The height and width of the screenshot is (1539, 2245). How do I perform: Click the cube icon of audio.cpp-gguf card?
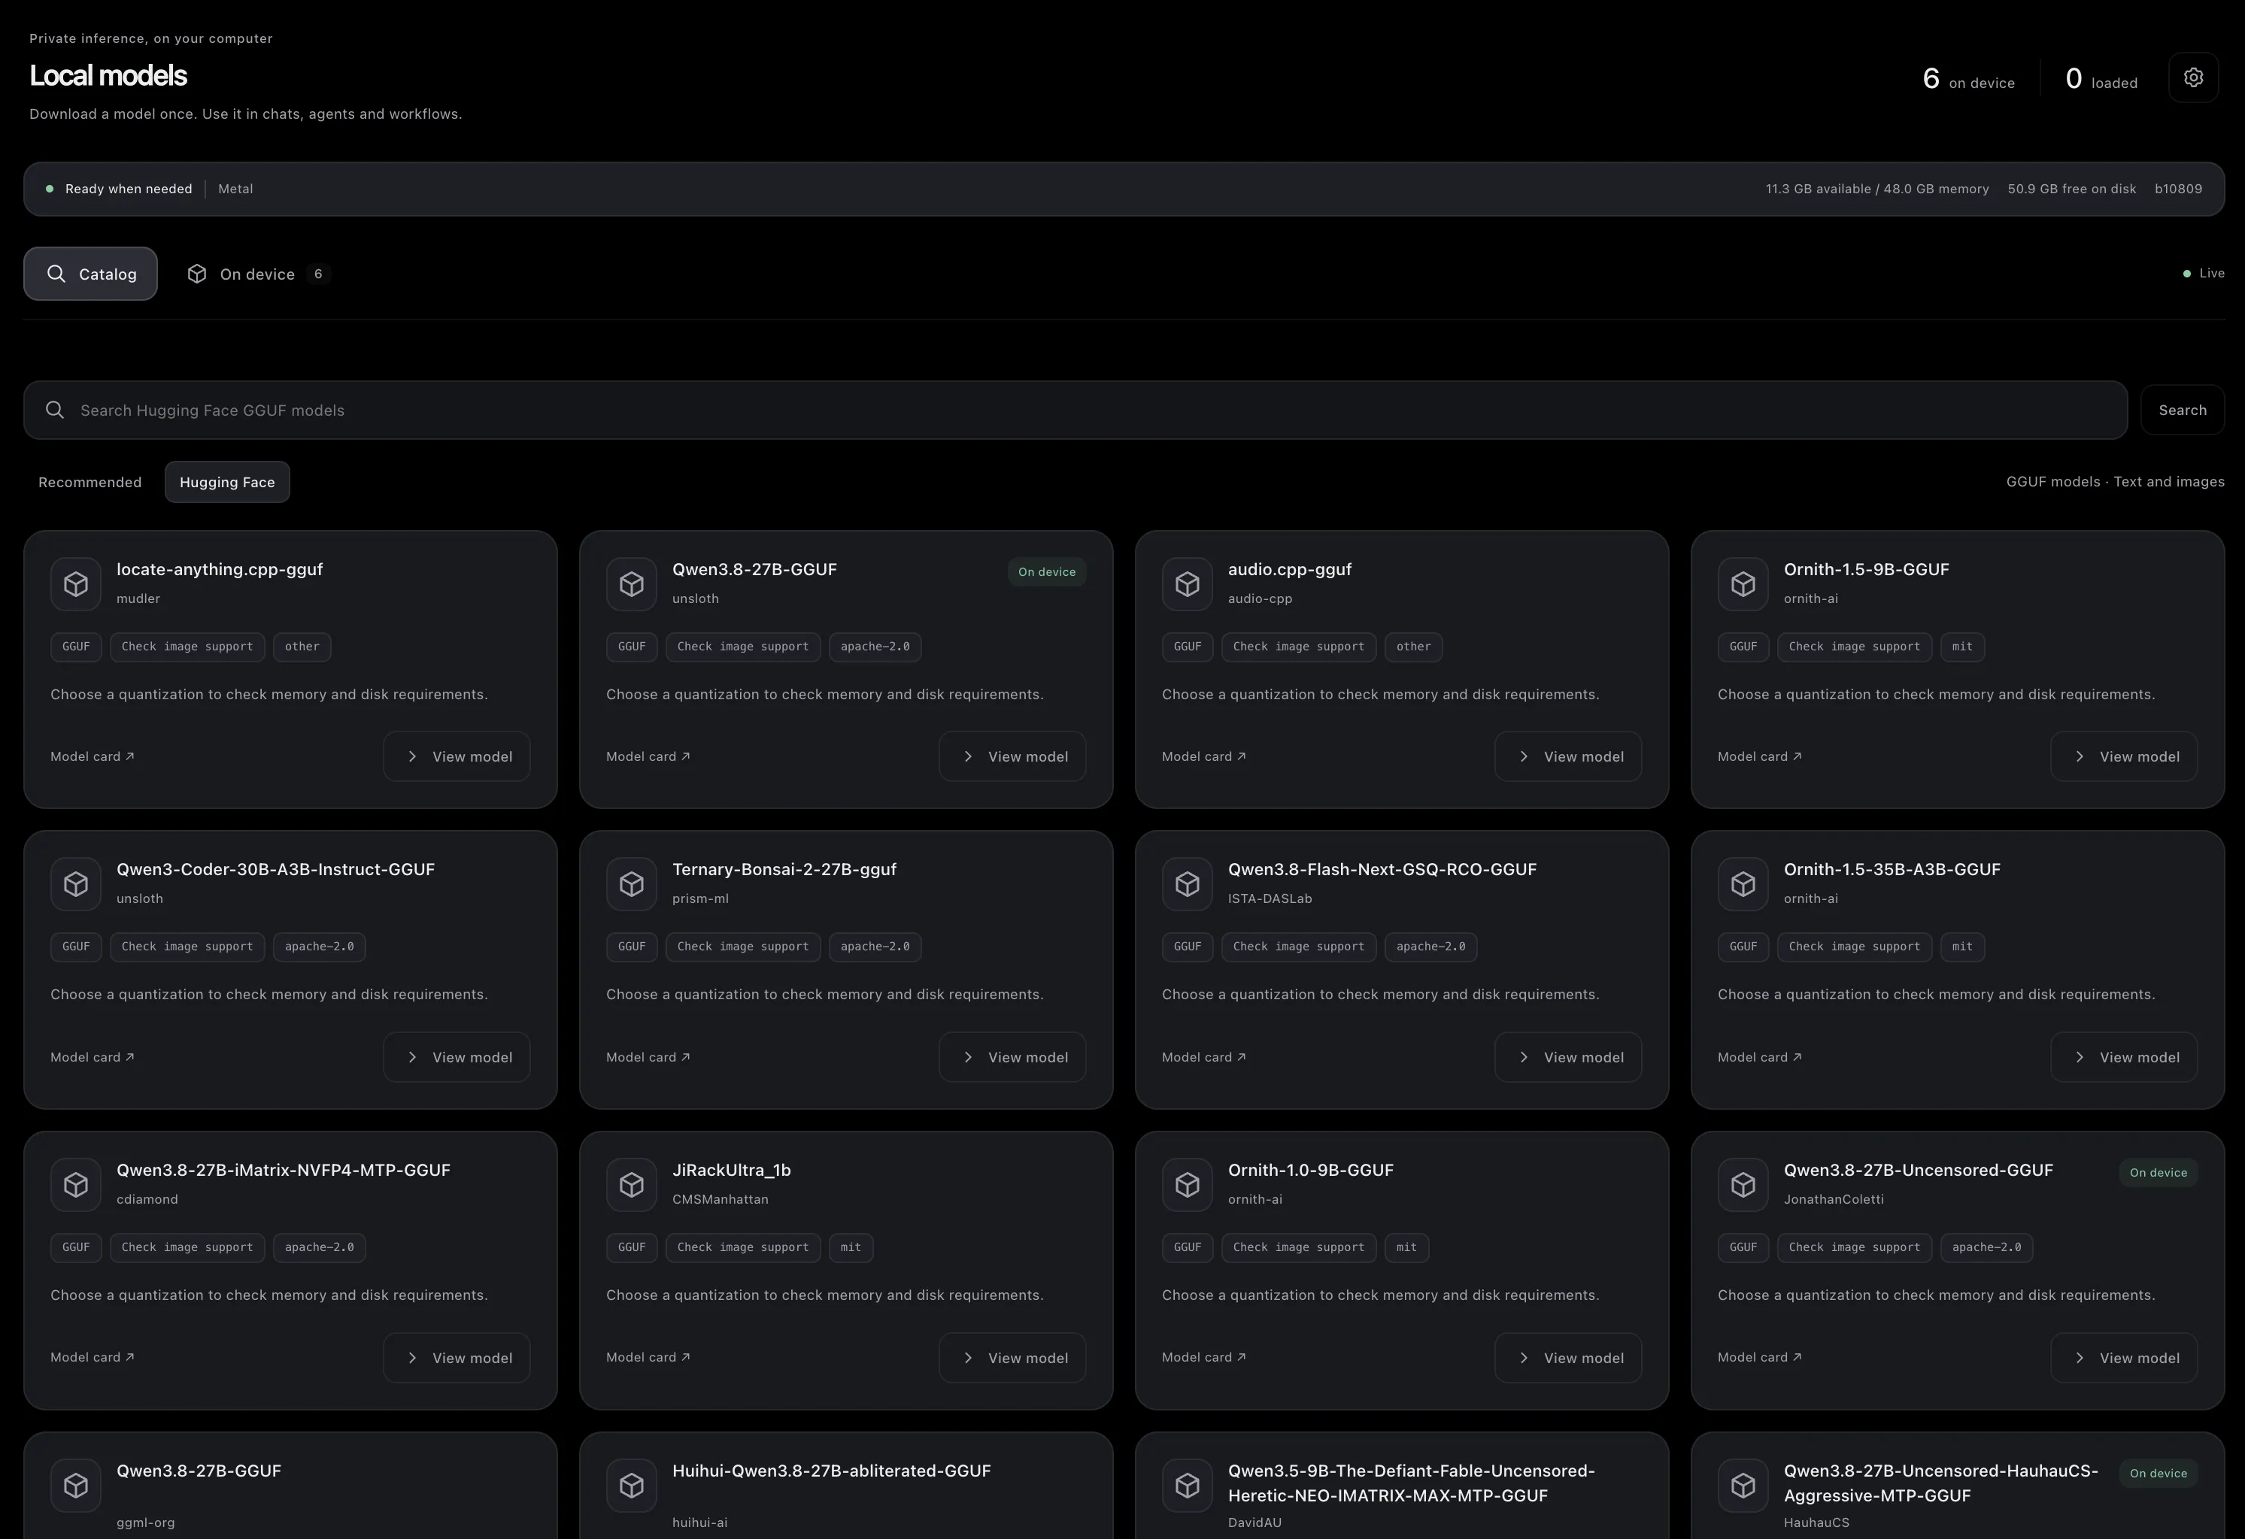pos(1188,584)
